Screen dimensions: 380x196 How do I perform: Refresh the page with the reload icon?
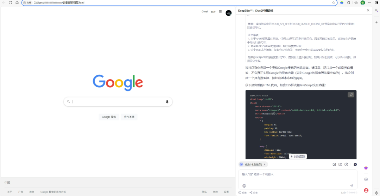[11, 3]
